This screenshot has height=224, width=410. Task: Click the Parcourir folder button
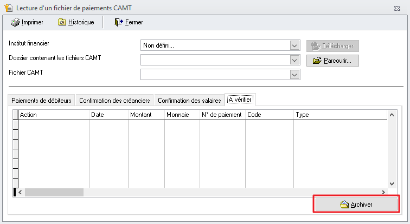333,61
